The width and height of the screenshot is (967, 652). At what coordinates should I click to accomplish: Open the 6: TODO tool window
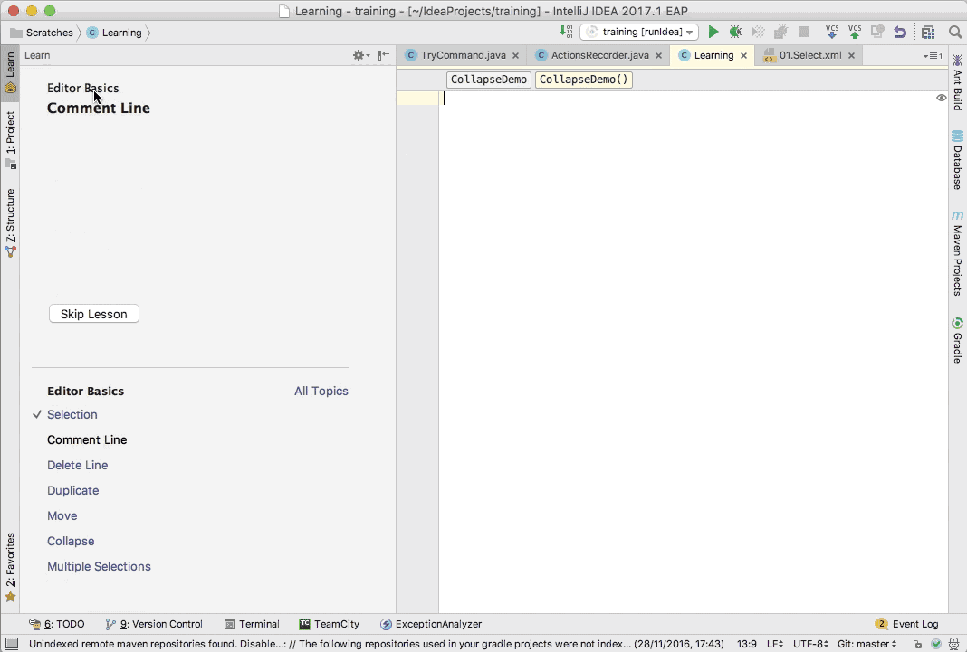point(57,624)
